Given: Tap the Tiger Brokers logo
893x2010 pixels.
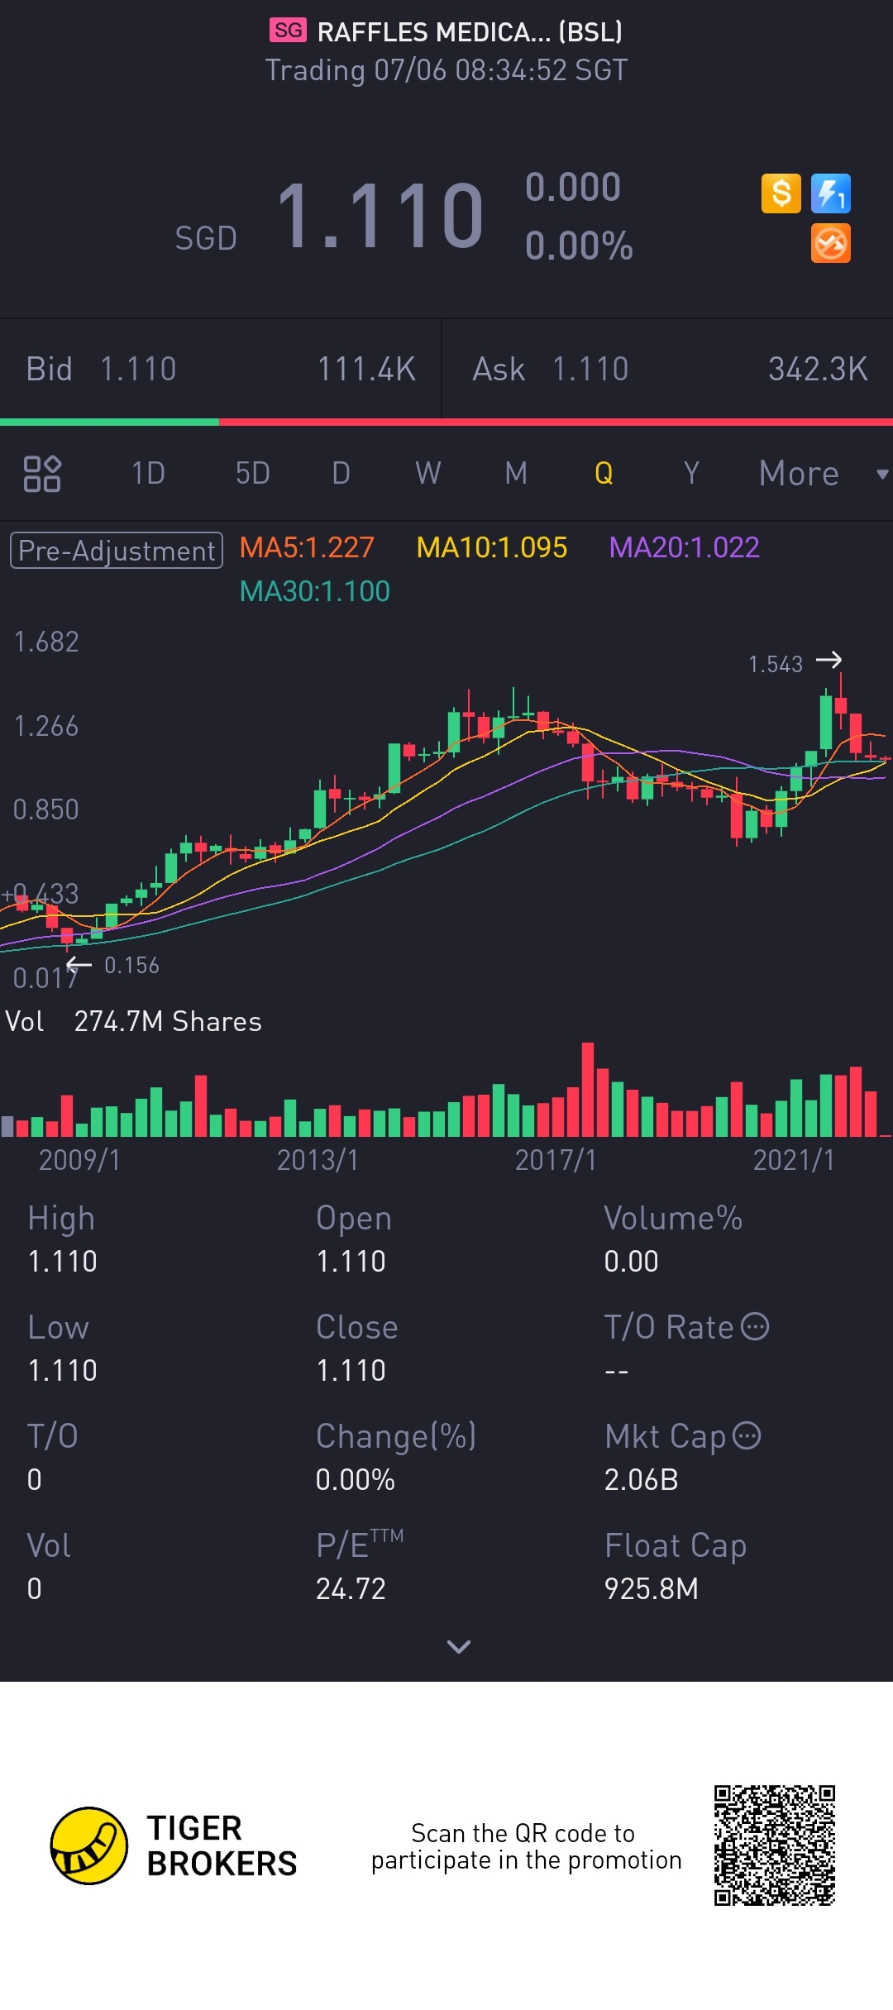Looking at the screenshot, I should pyautogui.click(x=89, y=1845).
